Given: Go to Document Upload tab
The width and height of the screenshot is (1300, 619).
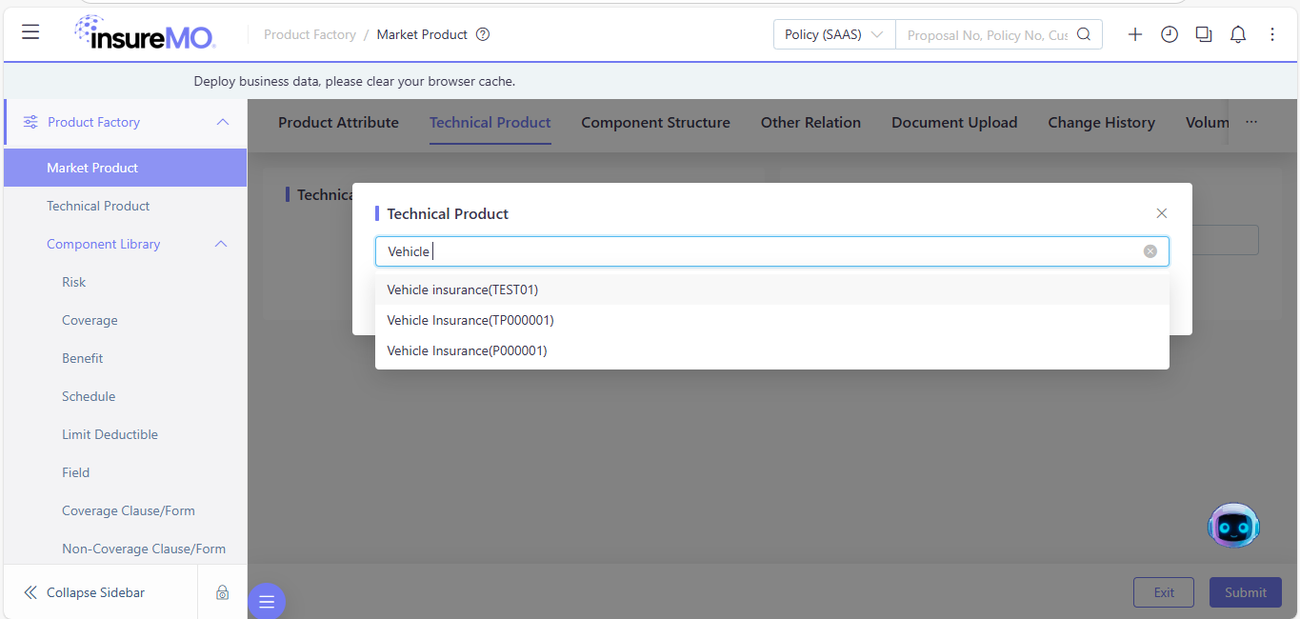Looking at the screenshot, I should 954,122.
